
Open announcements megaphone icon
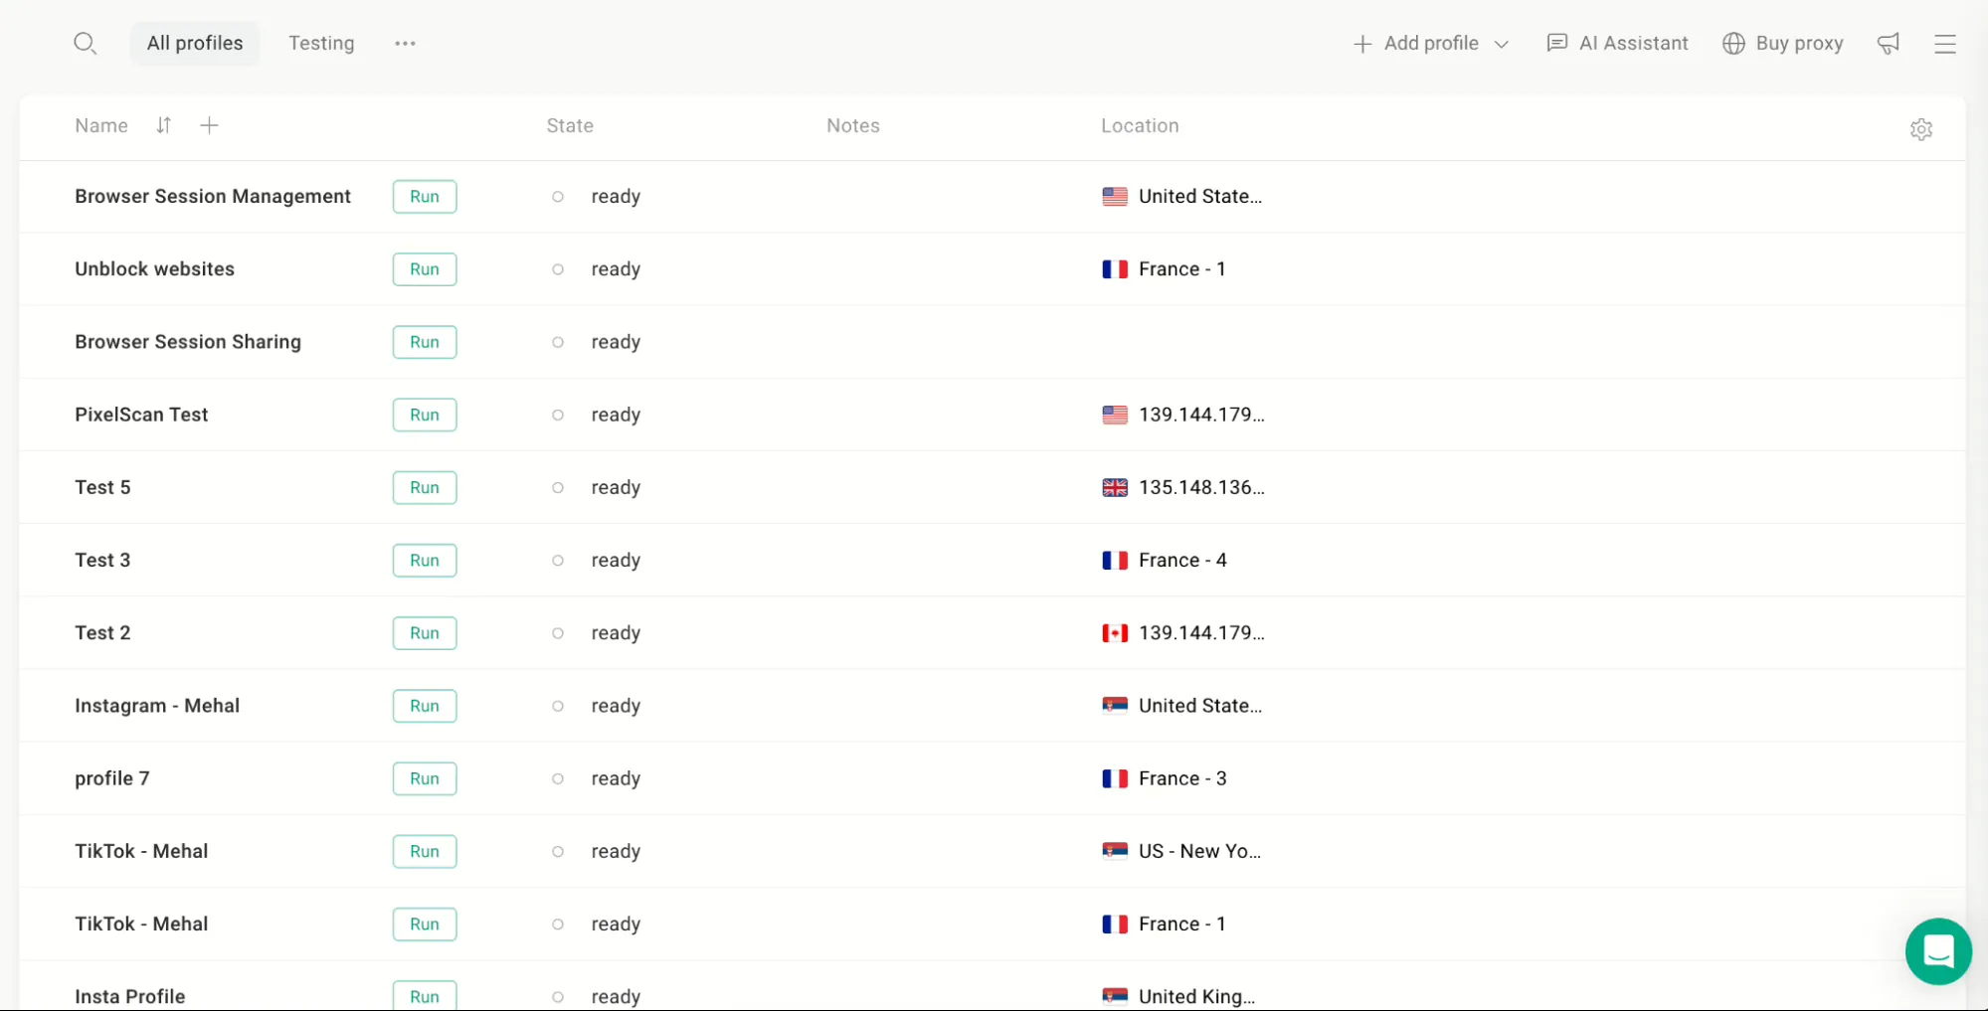tap(1888, 43)
